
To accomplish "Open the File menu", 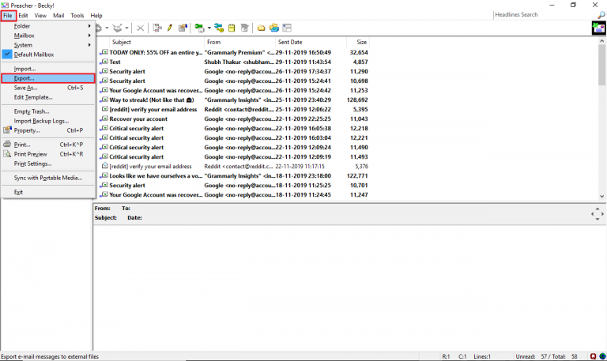I will pyautogui.click(x=8, y=16).
